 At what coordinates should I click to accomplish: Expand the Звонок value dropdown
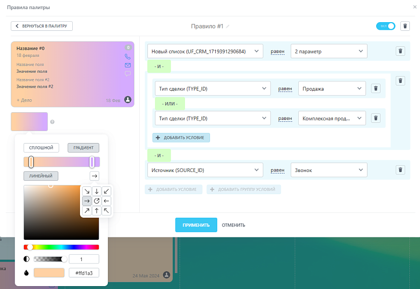coord(329,170)
